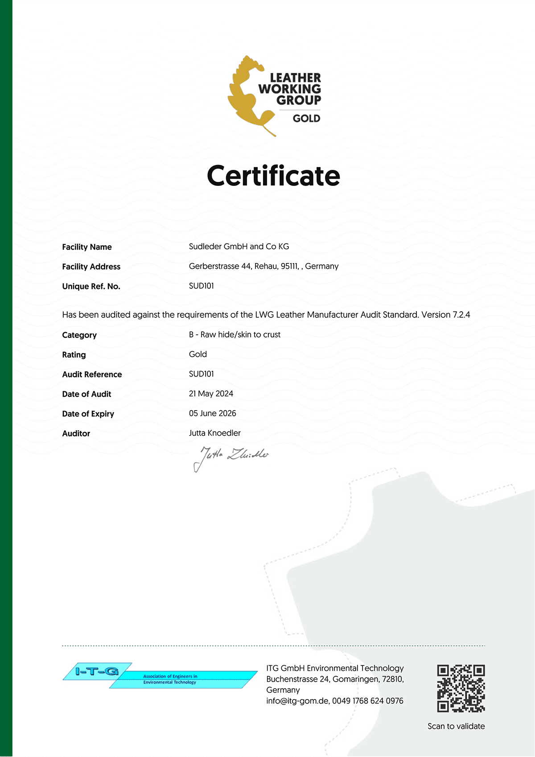Click the Audit Reference label

(92, 374)
